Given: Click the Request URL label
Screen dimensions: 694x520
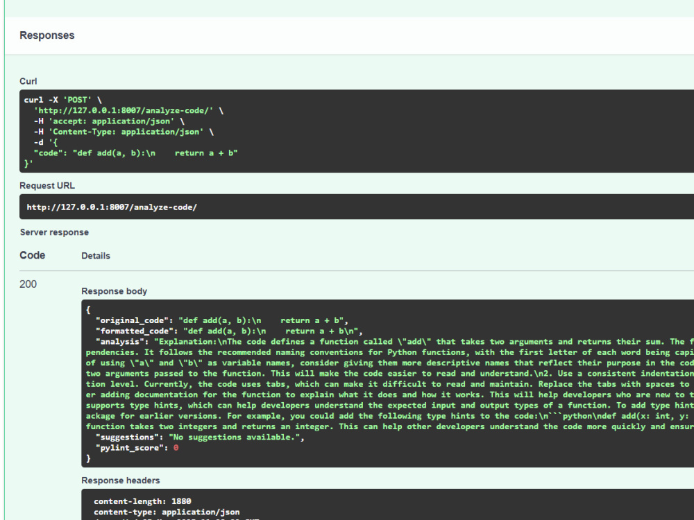Looking at the screenshot, I should coord(47,186).
